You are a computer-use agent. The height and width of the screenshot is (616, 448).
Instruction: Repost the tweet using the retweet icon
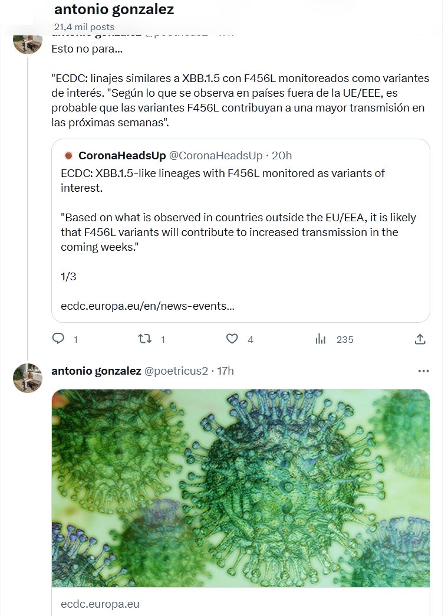point(144,339)
